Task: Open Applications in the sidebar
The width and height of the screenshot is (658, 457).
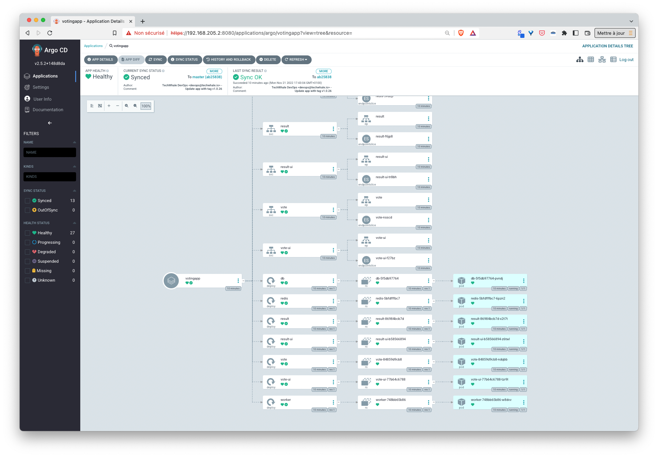Action: (x=45, y=76)
